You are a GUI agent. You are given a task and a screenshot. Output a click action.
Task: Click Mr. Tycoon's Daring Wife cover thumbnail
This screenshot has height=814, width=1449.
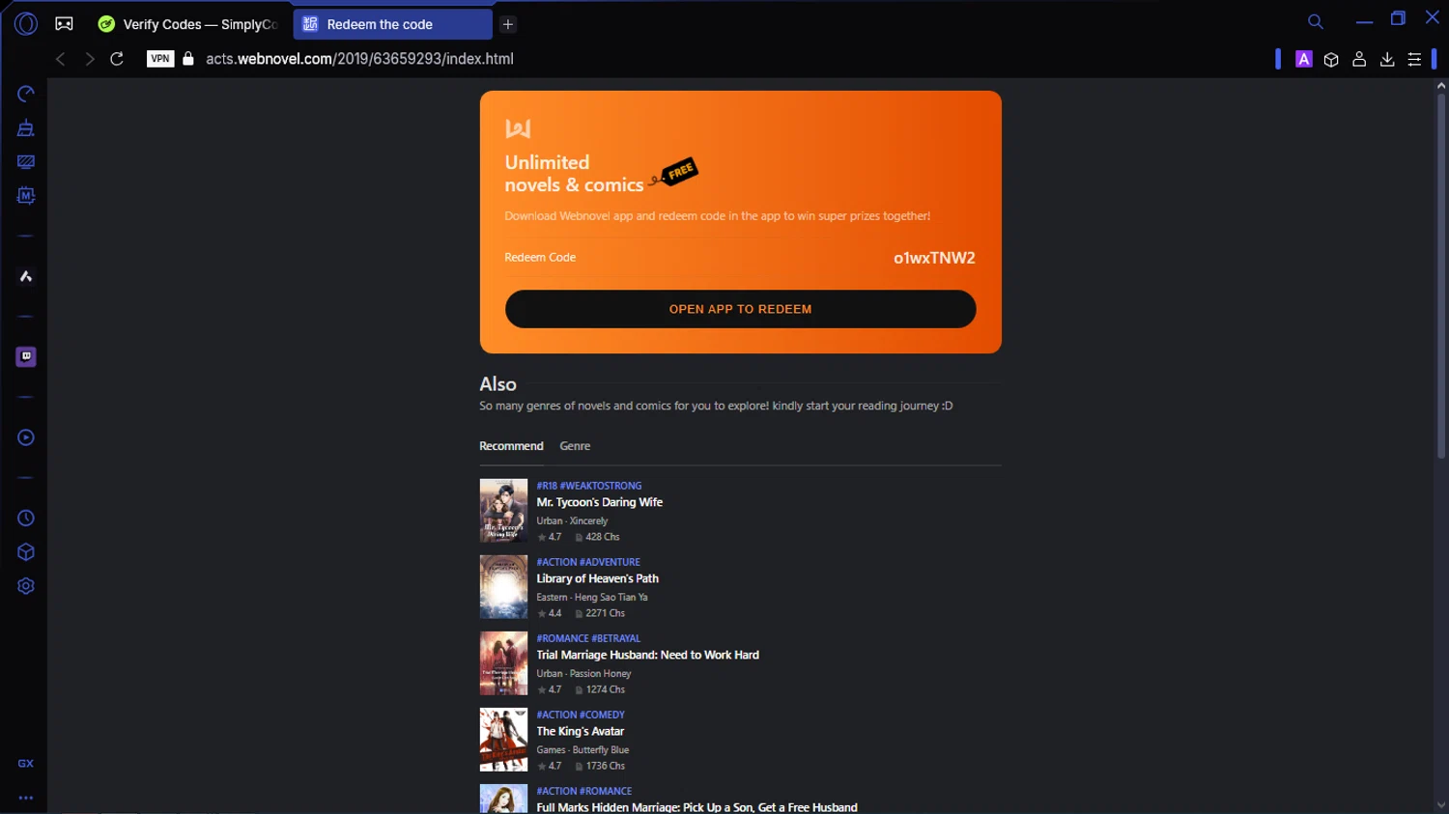point(503,511)
